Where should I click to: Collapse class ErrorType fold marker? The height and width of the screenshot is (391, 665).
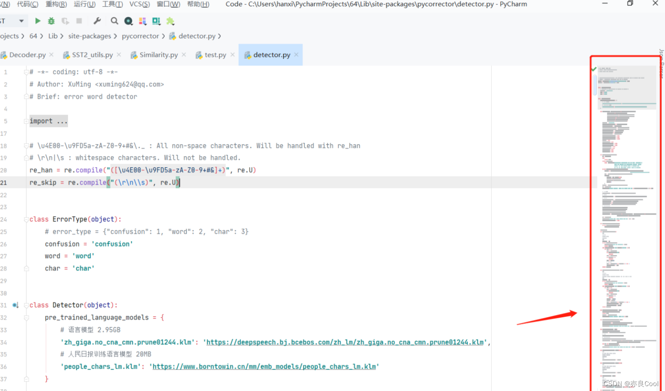click(x=26, y=219)
